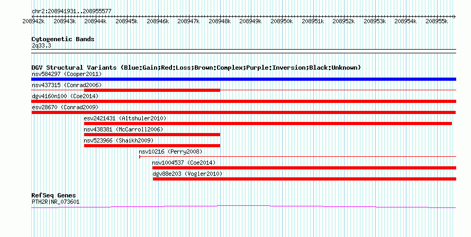Viewport: 471px width, 237px height.
Task: Click the 208943k ruler tick label
Action: pos(65,22)
